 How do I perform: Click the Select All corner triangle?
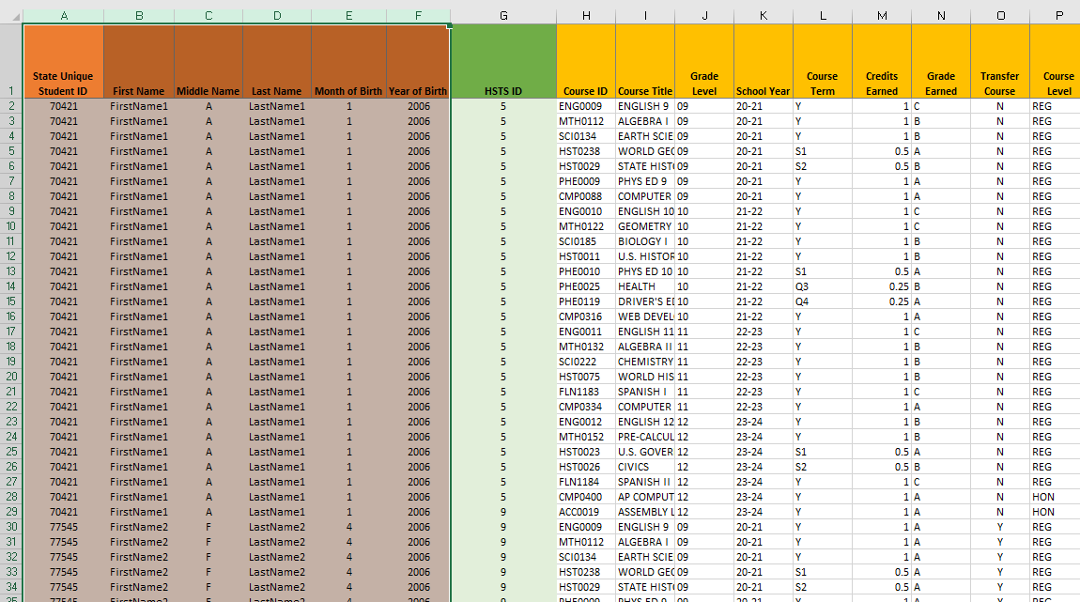[x=11, y=16]
